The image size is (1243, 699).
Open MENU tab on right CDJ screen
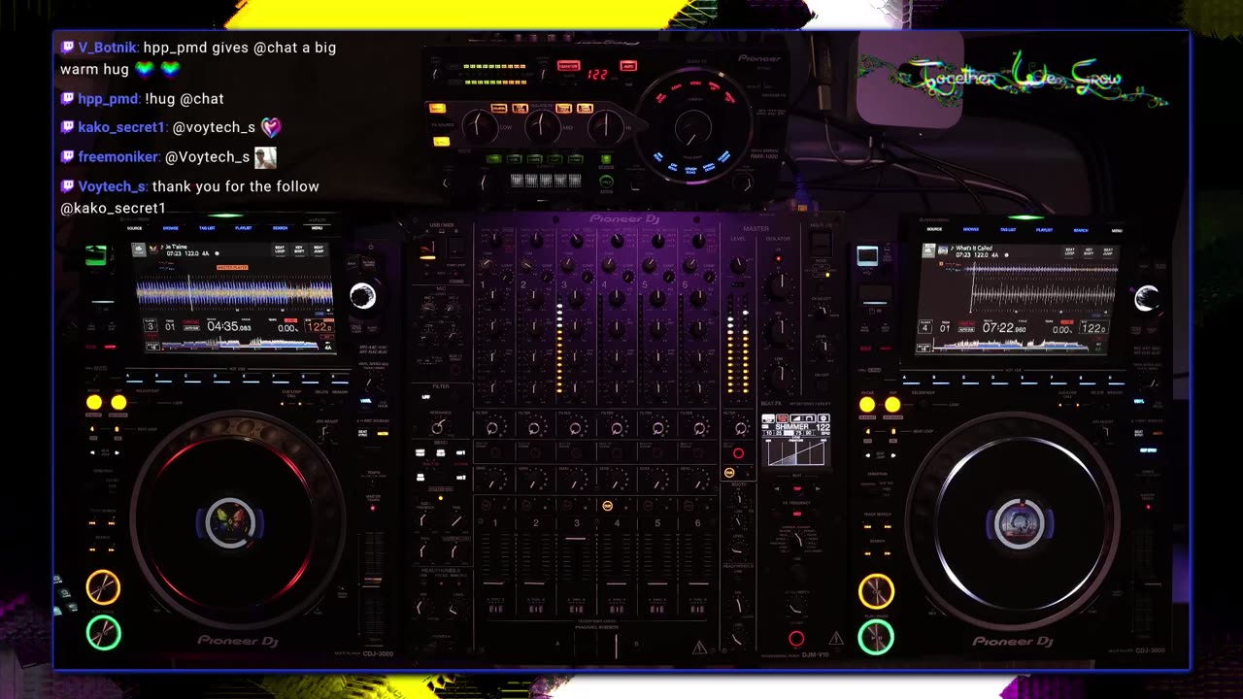tap(1117, 230)
